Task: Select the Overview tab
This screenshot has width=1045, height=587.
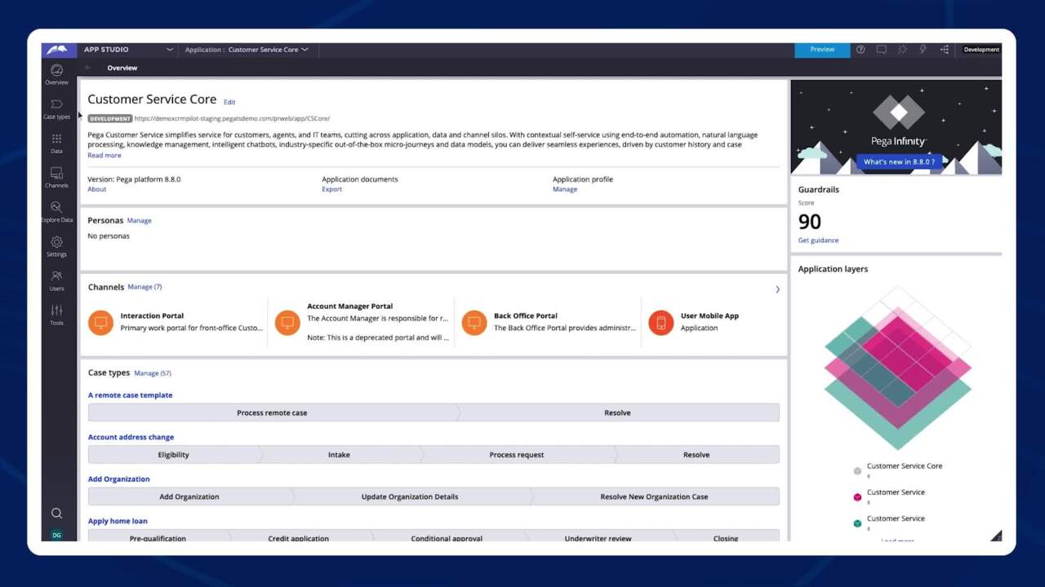Action: (122, 68)
